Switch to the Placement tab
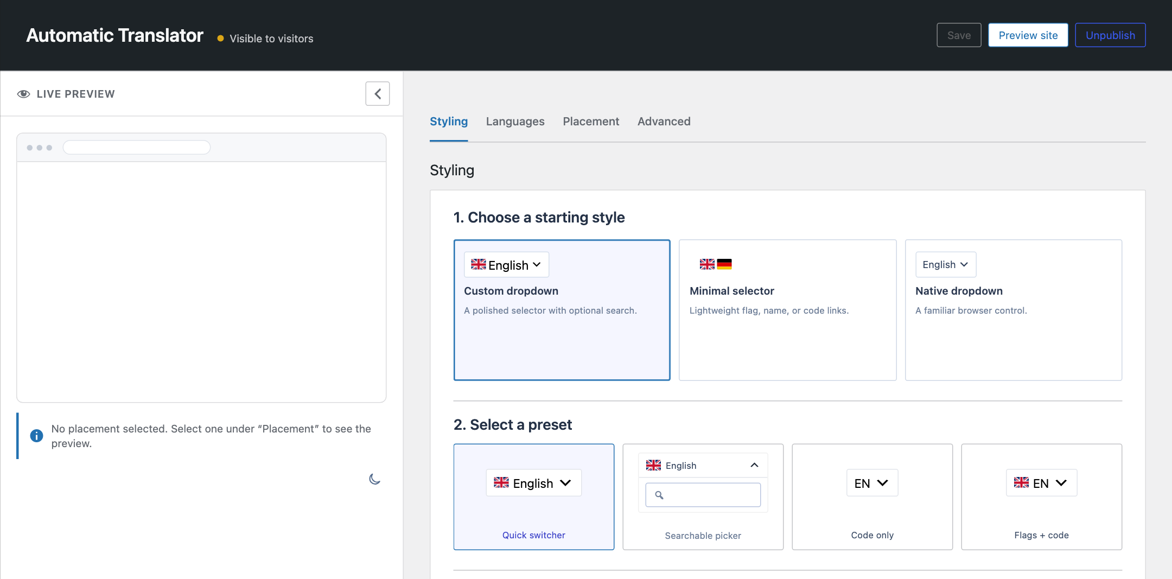 pyautogui.click(x=591, y=122)
